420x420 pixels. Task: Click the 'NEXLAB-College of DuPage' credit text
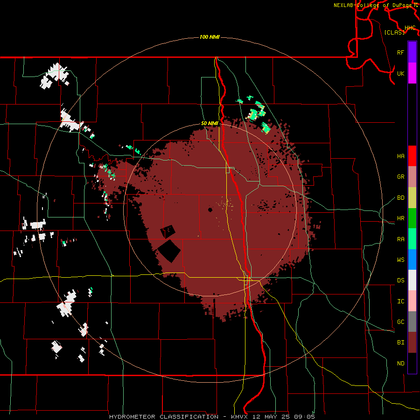(372, 5)
